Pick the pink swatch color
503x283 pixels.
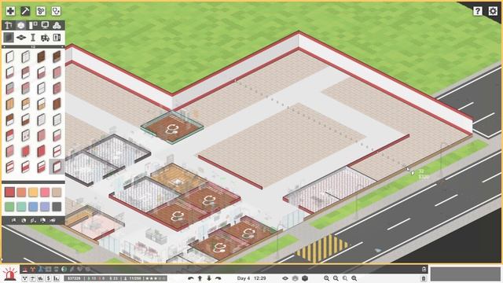coord(45,192)
